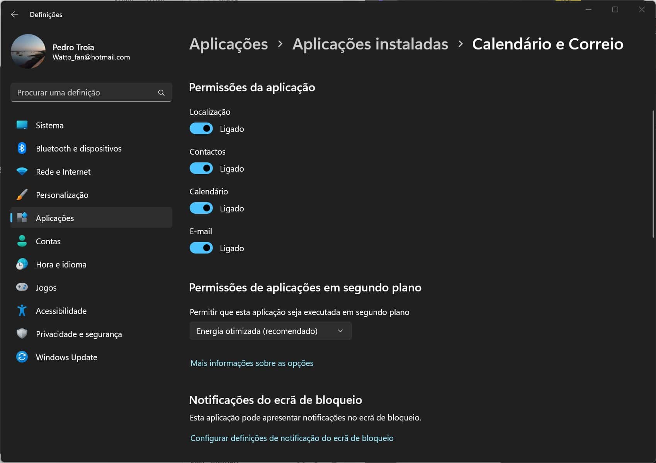Open Sistema via its monitor icon
Screen dimensions: 656x463
tap(22, 125)
